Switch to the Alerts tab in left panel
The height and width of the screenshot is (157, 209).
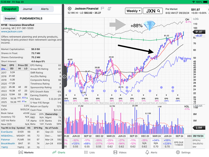(x=45, y=9)
